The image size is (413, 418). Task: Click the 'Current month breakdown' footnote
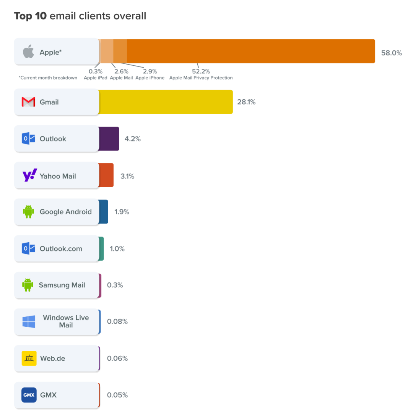[48, 78]
